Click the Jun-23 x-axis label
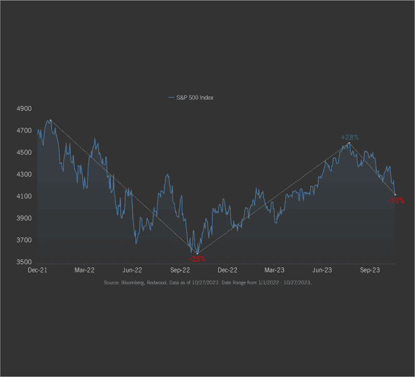The width and height of the screenshot is (415, 377). click(x=322, y=270)
